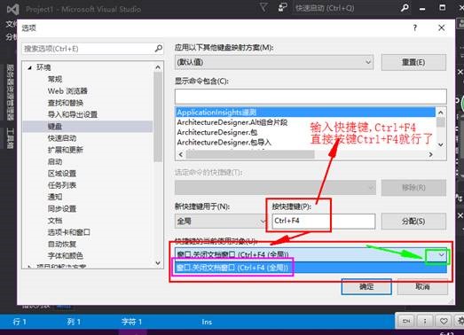Click command list scroll right arrow
The height and width of the screenshot is (335, 464).
[431, 154]
